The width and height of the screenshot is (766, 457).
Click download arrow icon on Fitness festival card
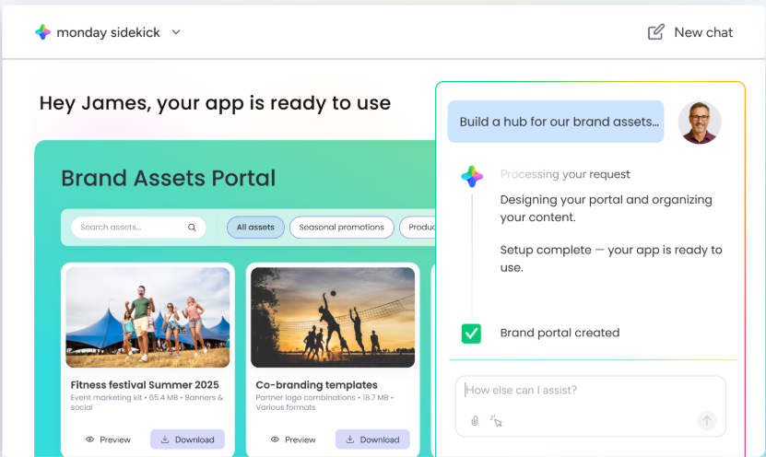point(165,439)
